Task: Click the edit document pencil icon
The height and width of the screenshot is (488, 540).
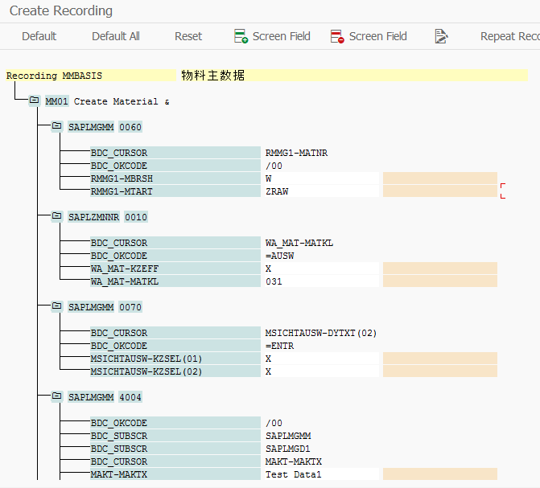Action: [441, 36]
